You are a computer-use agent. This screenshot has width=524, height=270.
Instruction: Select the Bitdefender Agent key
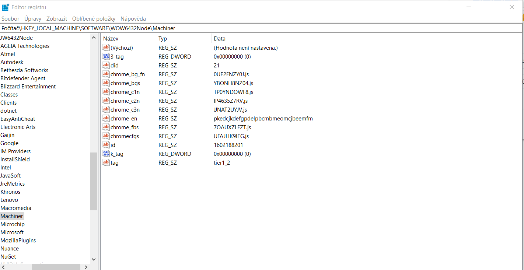(x=23, y=78)
